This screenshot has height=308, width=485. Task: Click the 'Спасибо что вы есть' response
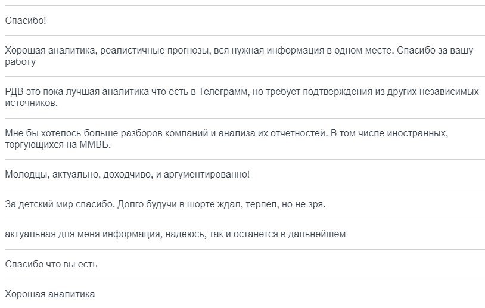242,265
